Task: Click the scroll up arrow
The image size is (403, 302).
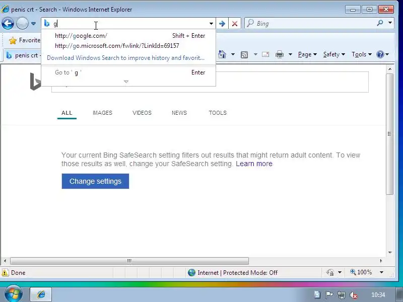Action: [389, 69]
